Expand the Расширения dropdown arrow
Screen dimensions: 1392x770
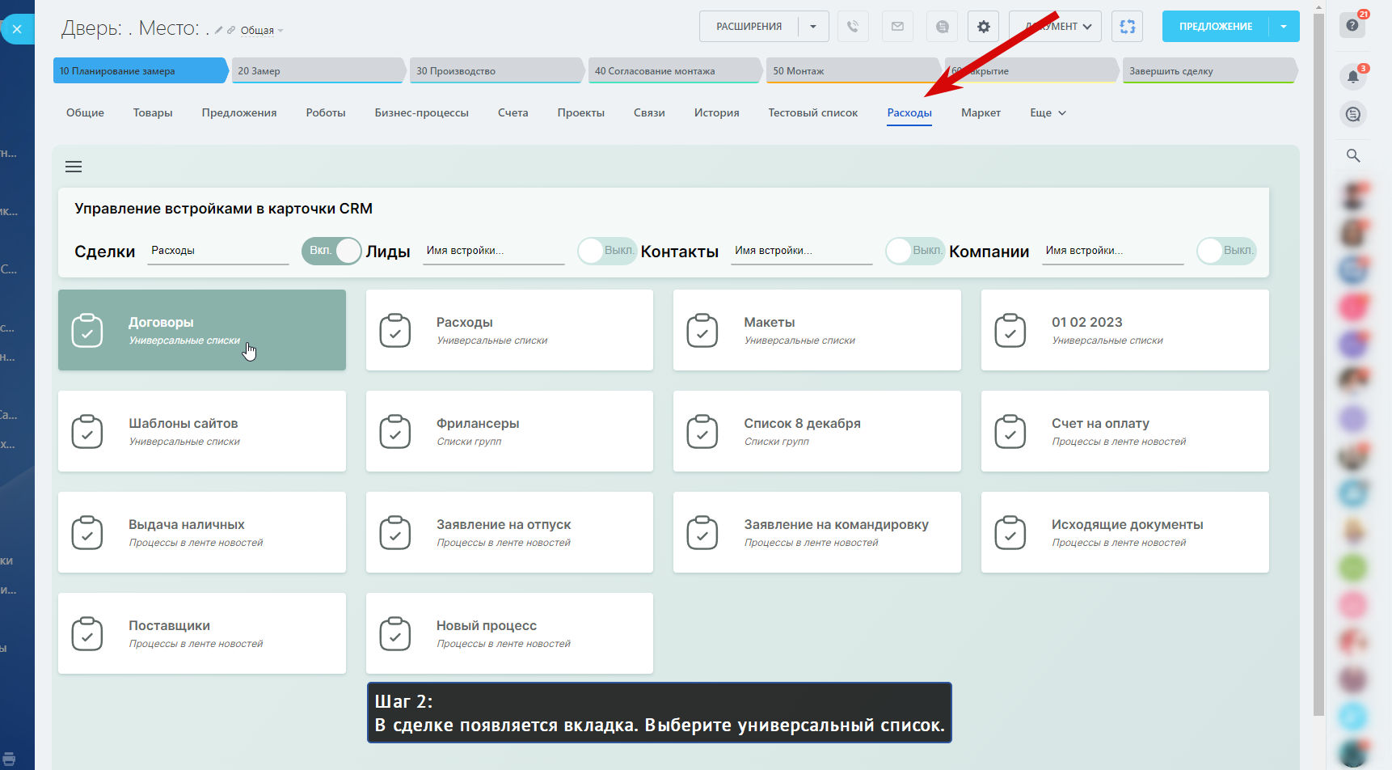coord(813,27)
